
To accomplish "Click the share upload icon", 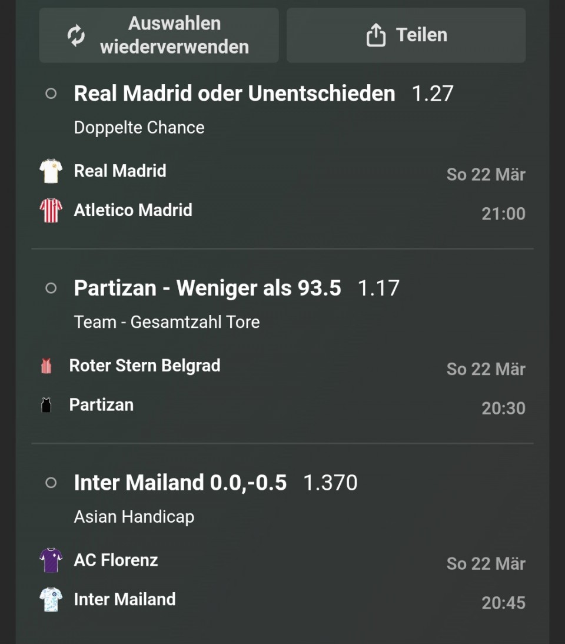I will tap(375, 35).
